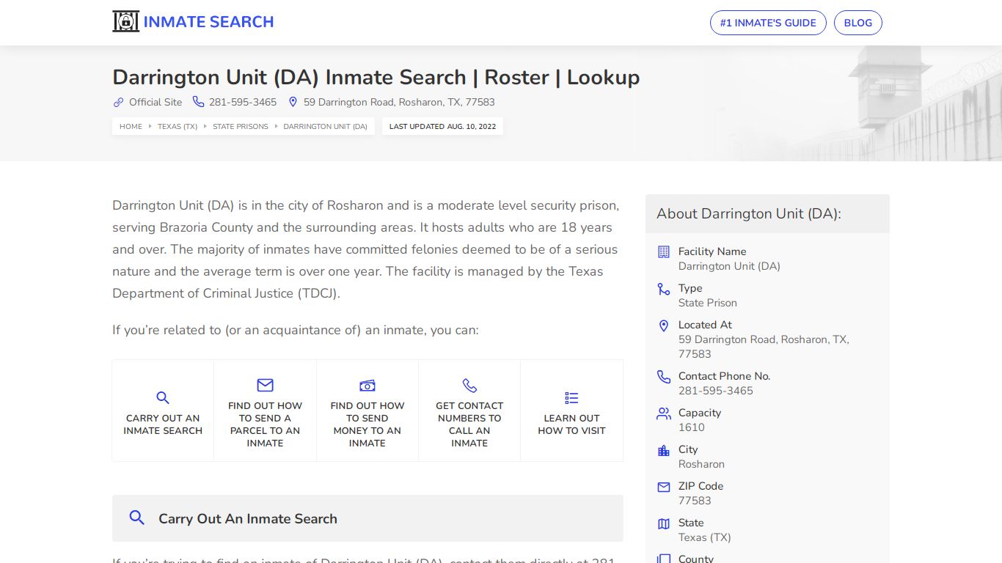The height and width of the screenshot is (563, 1002).
Task: Click the list icon in Learn Out How To Visit tile
Action: tap(571, 398)
